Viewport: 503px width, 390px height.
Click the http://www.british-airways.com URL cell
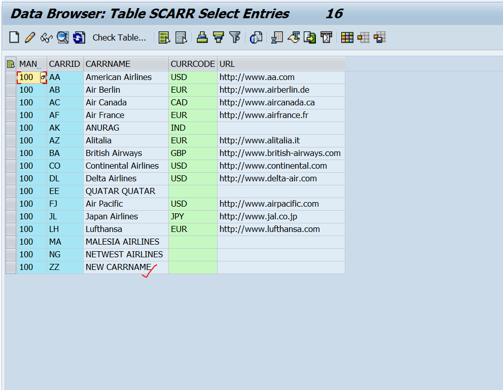(281, 153)
